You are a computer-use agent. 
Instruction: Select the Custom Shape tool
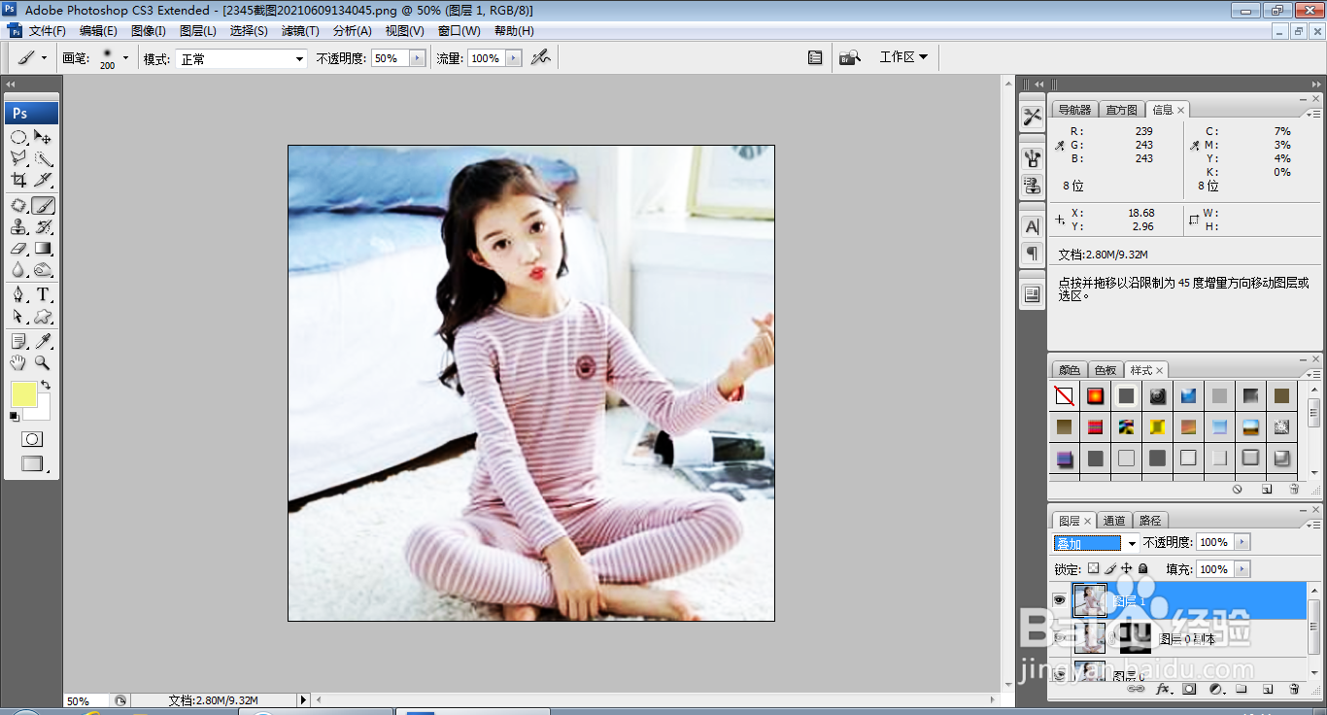point(43,317)
